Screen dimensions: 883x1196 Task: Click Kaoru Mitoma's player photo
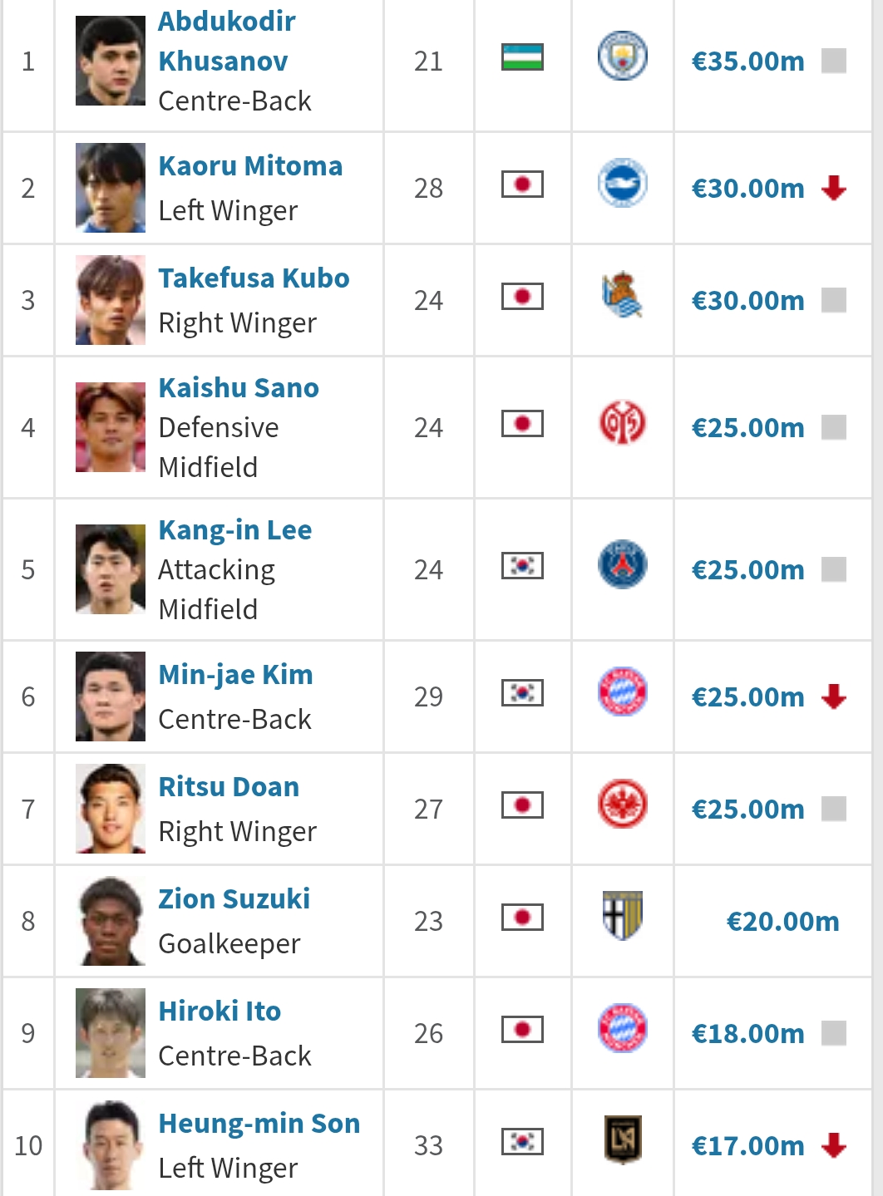(x=111, y=188)
